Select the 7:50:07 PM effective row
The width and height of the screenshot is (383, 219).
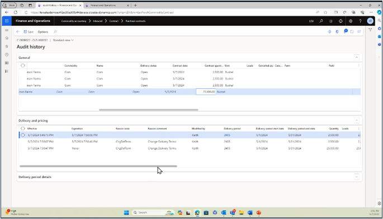pyautogui.click(x=190, y=141)
